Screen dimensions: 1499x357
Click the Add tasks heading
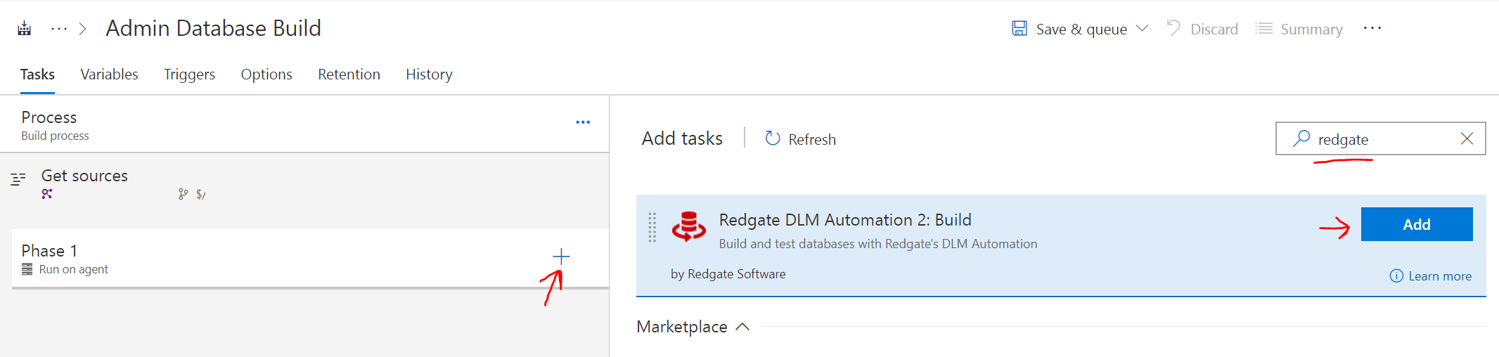pos(682,138)
